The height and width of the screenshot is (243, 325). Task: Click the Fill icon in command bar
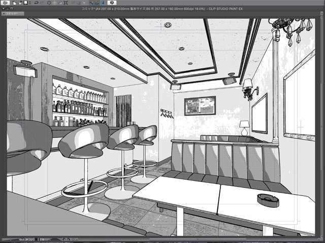60,3
